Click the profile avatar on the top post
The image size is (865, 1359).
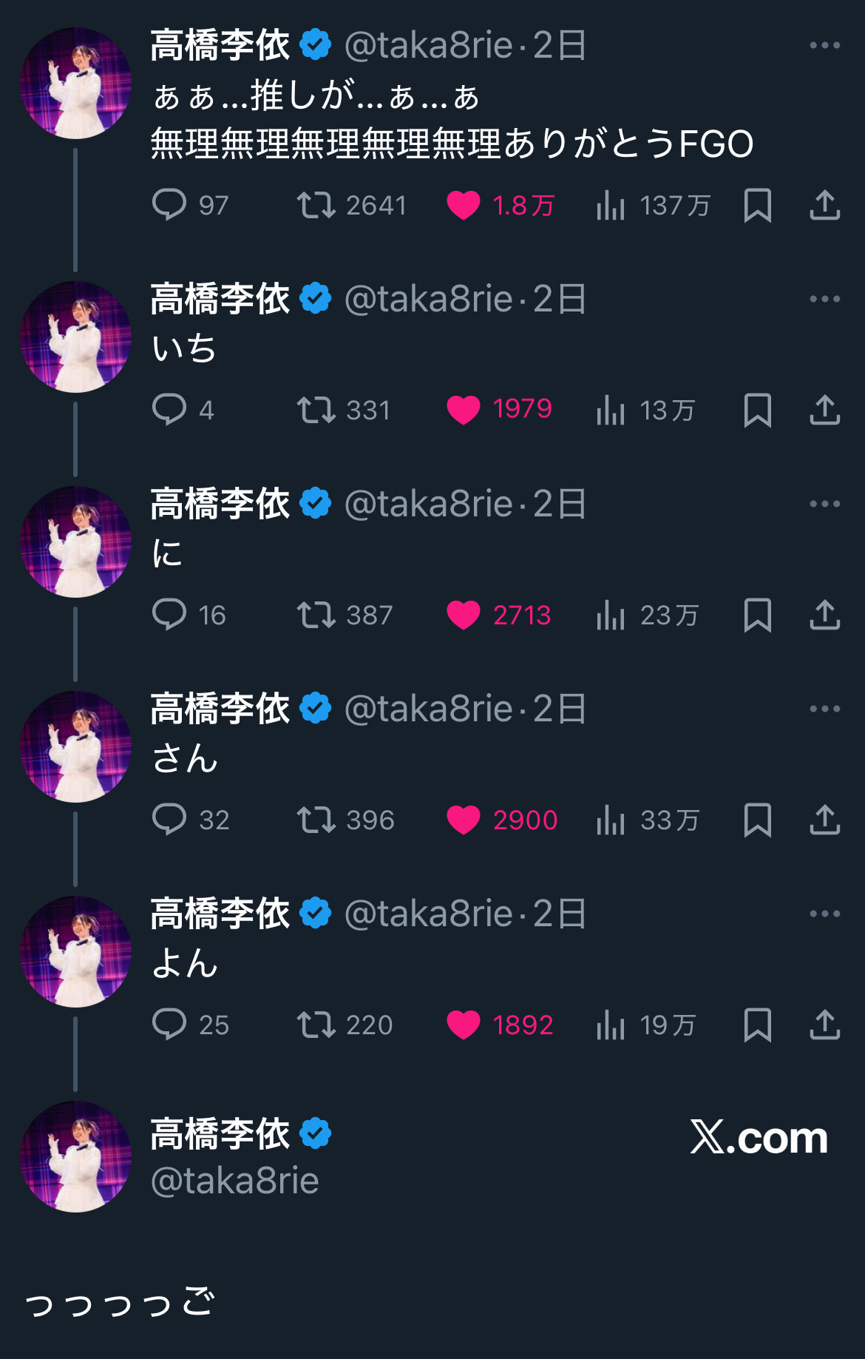coord(75,83)
